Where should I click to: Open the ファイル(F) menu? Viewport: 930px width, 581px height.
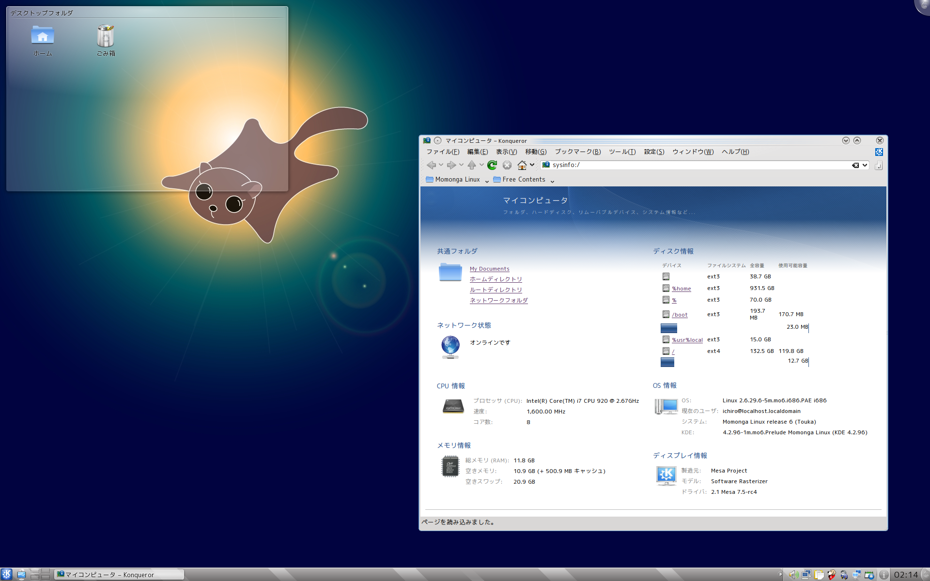tap(443, 152)
